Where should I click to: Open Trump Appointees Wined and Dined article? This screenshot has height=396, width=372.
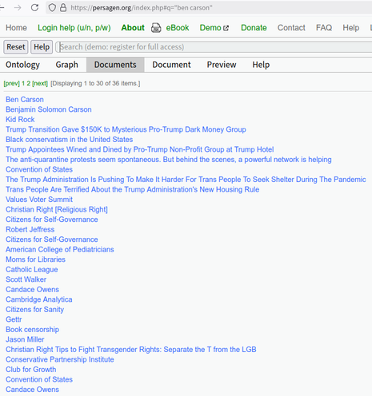[x=140, y=149]
